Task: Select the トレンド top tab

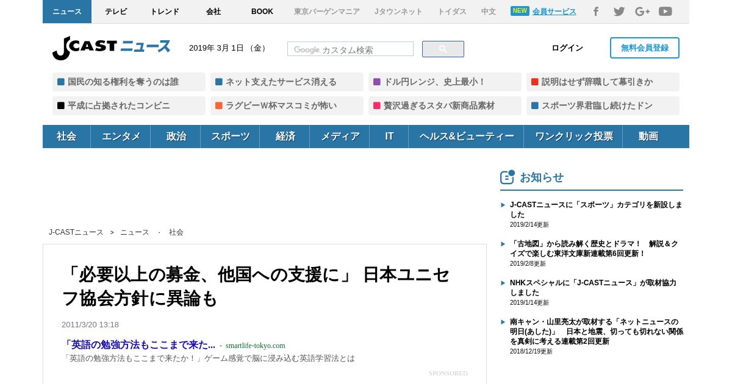Action: [165, 12]
